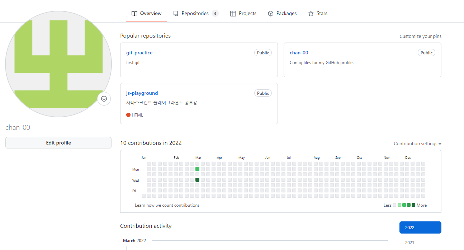This screenshot has height=250, width=464.
Task: Click 'Config files for my GitHub profile.' text
Action: tap(322, 63)
